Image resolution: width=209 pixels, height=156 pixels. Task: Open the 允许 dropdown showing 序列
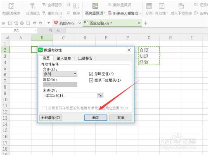[60, 74]
